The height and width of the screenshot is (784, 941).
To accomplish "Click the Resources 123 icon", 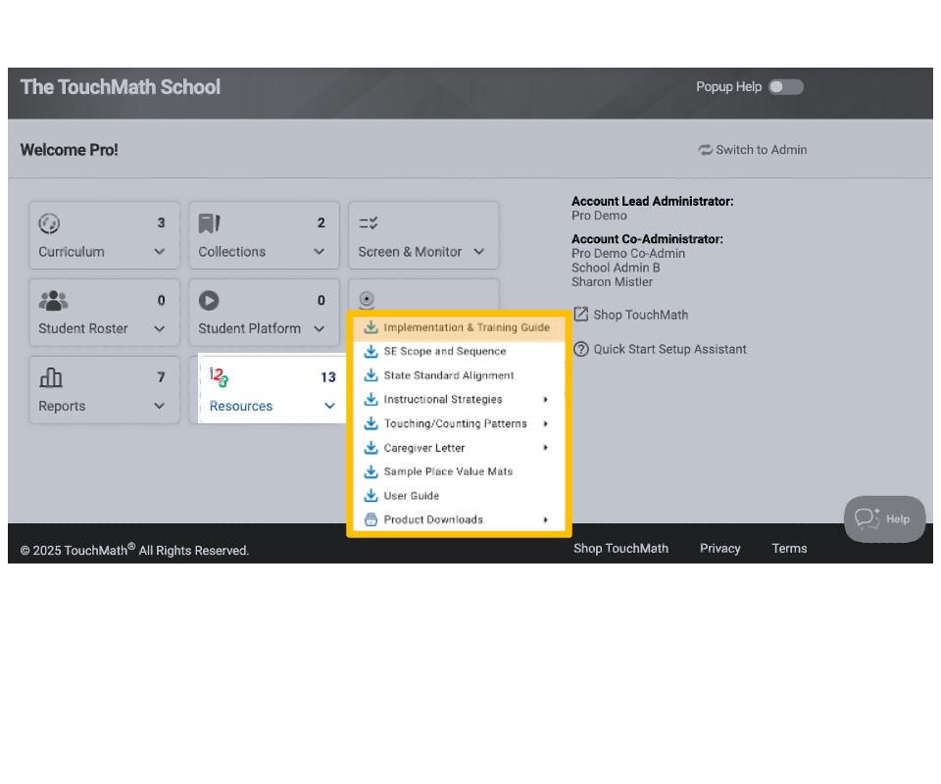I will 219,377.
